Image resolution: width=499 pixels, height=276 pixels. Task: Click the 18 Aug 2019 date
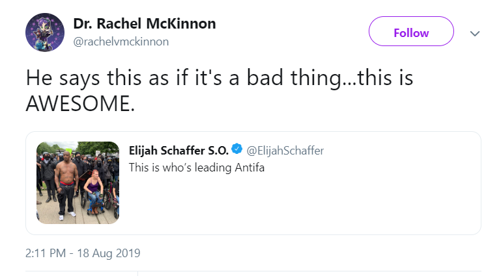[x=109, y=253]
